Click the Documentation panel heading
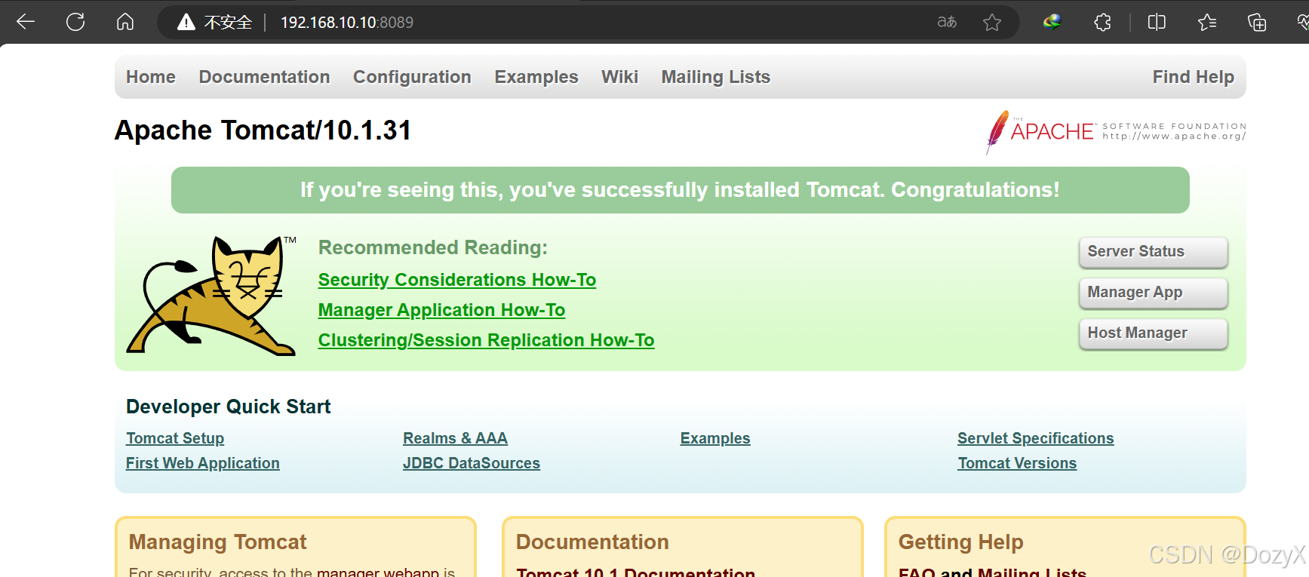This screenshot has height=577, width=1309. point(592,542)
